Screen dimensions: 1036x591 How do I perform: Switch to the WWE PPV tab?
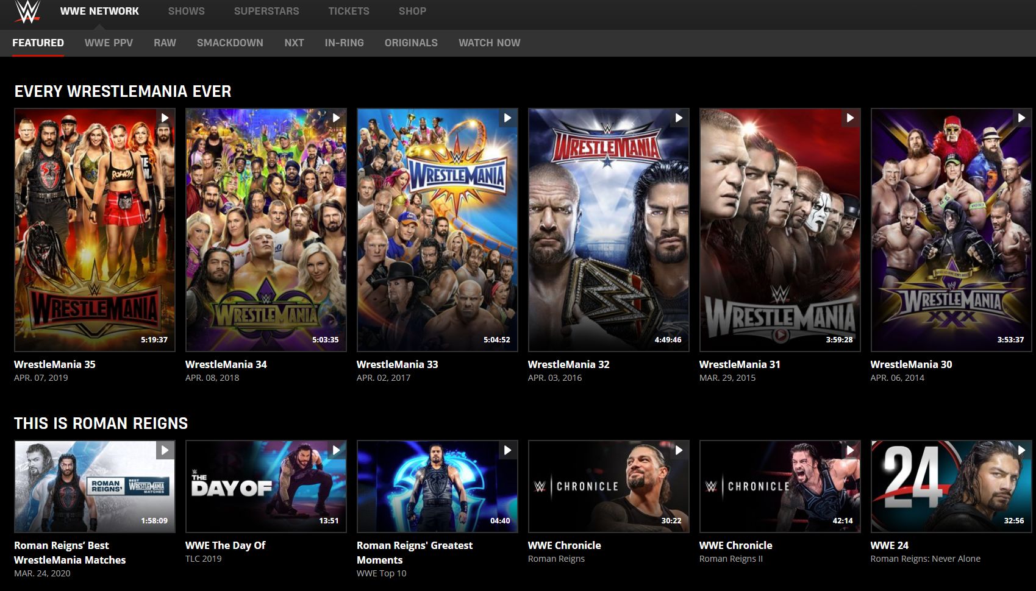point(109,43)
